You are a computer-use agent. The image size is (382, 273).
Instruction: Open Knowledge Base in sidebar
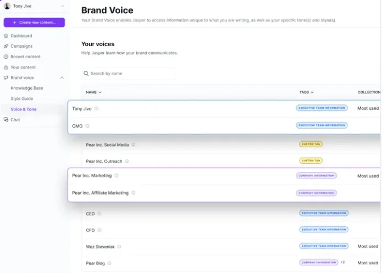[x=27, y=88]
